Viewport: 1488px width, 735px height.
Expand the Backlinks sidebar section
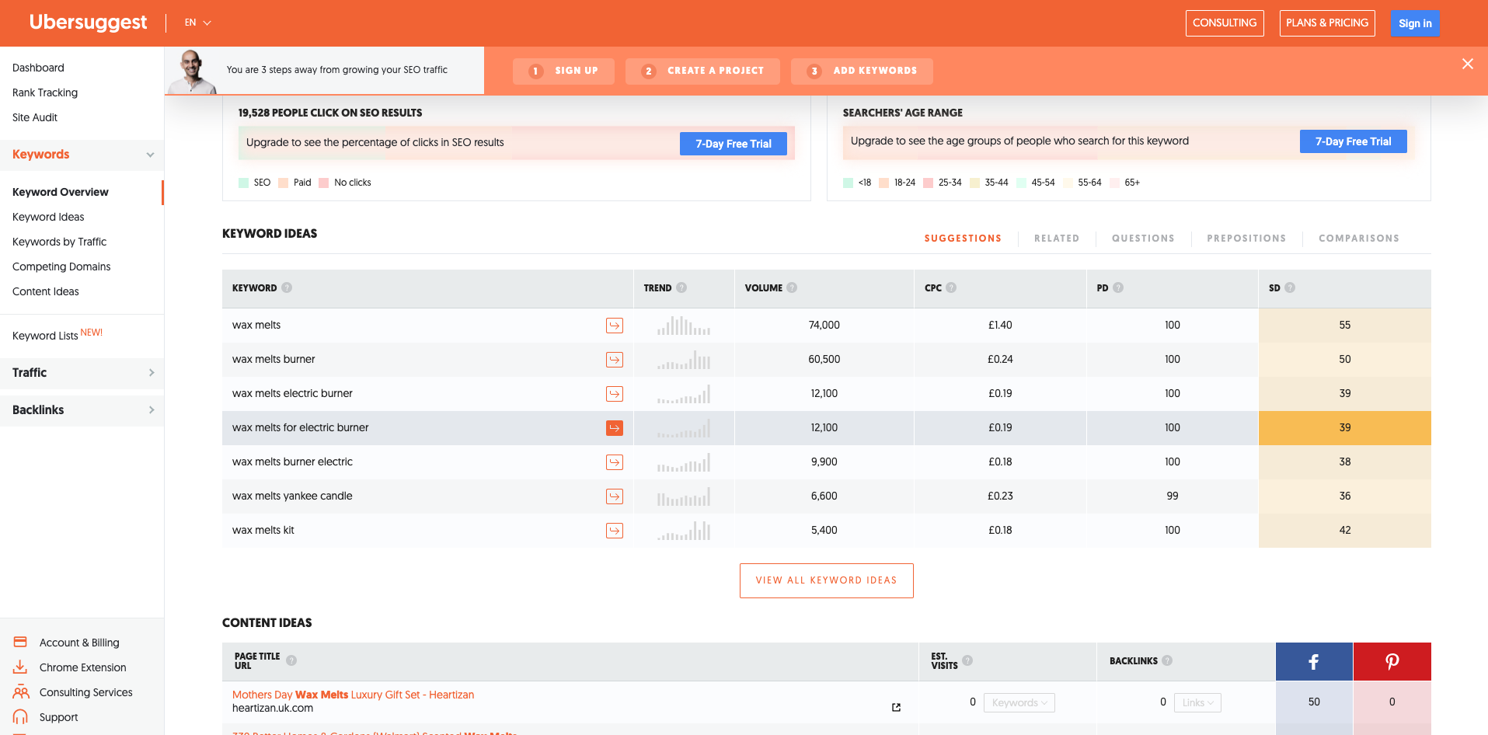click(151, 410)
